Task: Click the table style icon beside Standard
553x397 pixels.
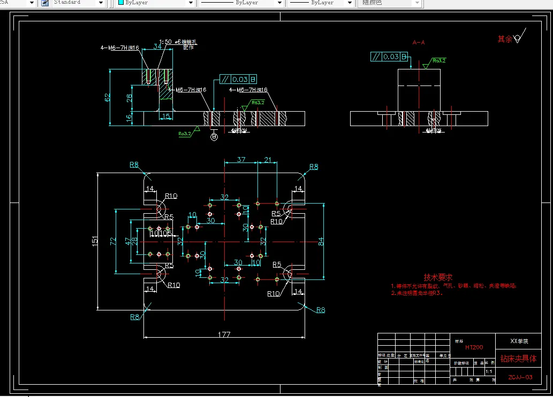Action: pos(45,3)
